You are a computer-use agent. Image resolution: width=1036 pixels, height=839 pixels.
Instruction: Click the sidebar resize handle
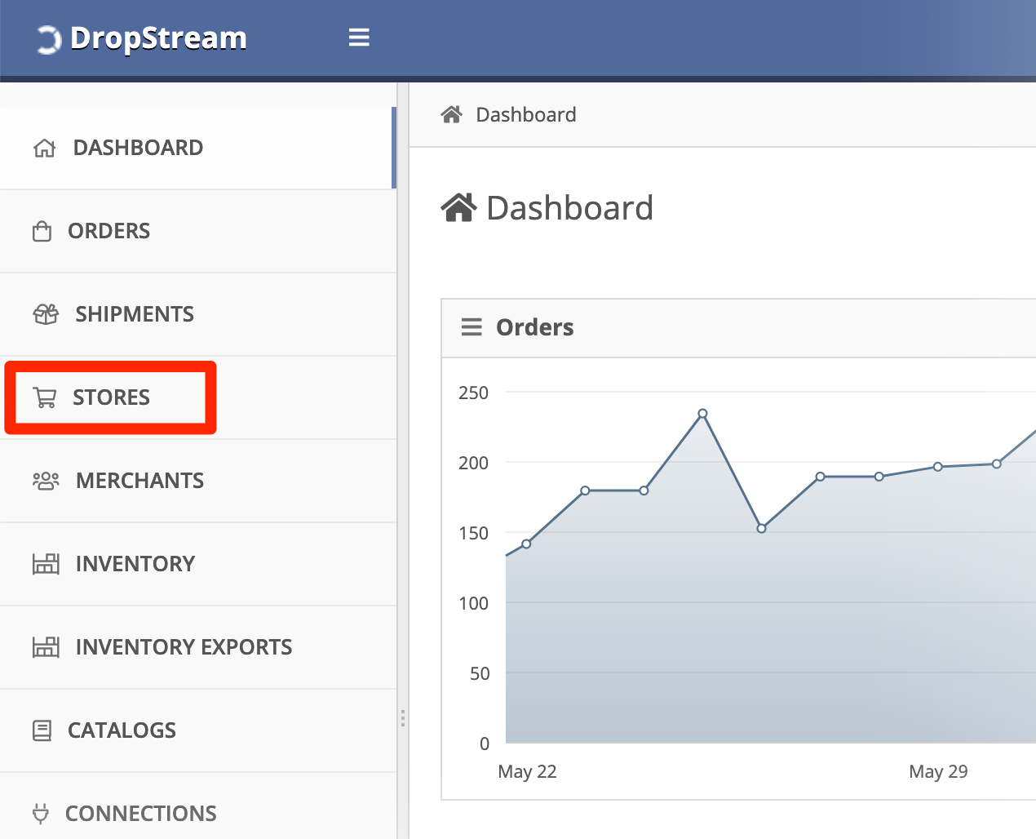[x=403, y=718]
